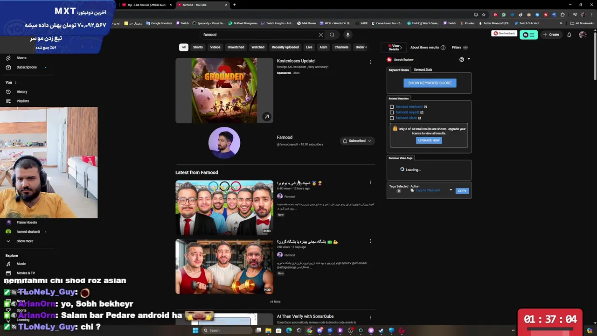Viewport: 597px width, 336px height.
Task: Click the UPGRADE NOW button
Action: 429,140
